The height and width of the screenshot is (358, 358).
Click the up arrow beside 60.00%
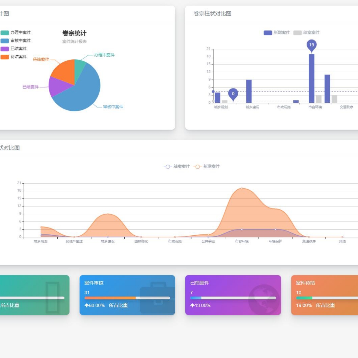87,305
